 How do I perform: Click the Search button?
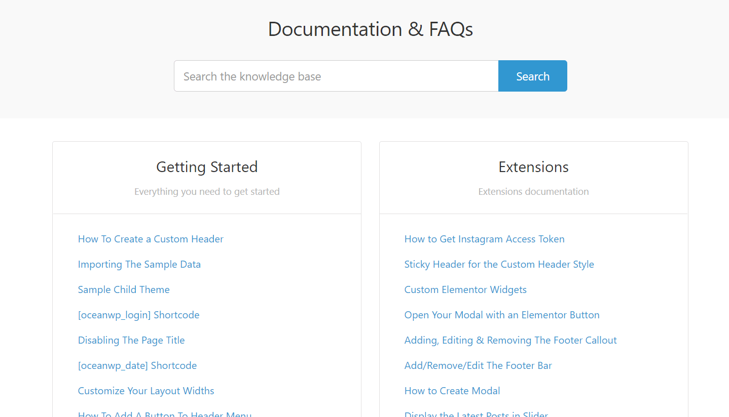[x=532, y=76]
